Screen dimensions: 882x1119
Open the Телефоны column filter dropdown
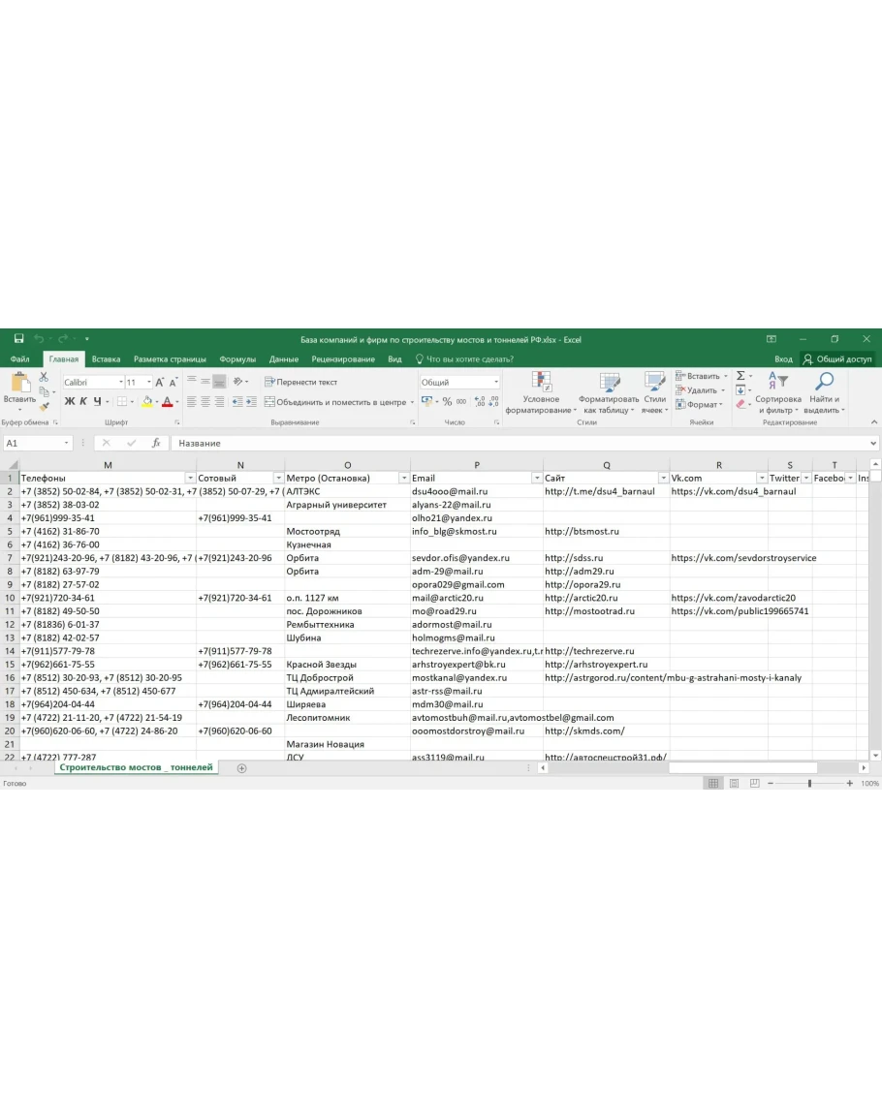[x=190, y=479]
